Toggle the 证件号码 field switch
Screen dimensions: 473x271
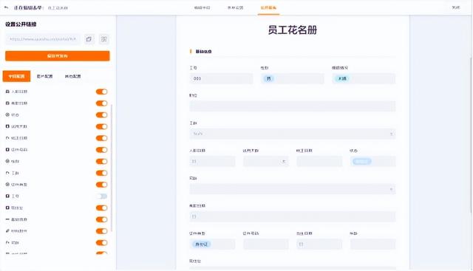click(x=102, y=150)
